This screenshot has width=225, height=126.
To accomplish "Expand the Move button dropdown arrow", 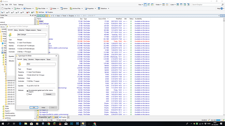I will coord(22,8).
